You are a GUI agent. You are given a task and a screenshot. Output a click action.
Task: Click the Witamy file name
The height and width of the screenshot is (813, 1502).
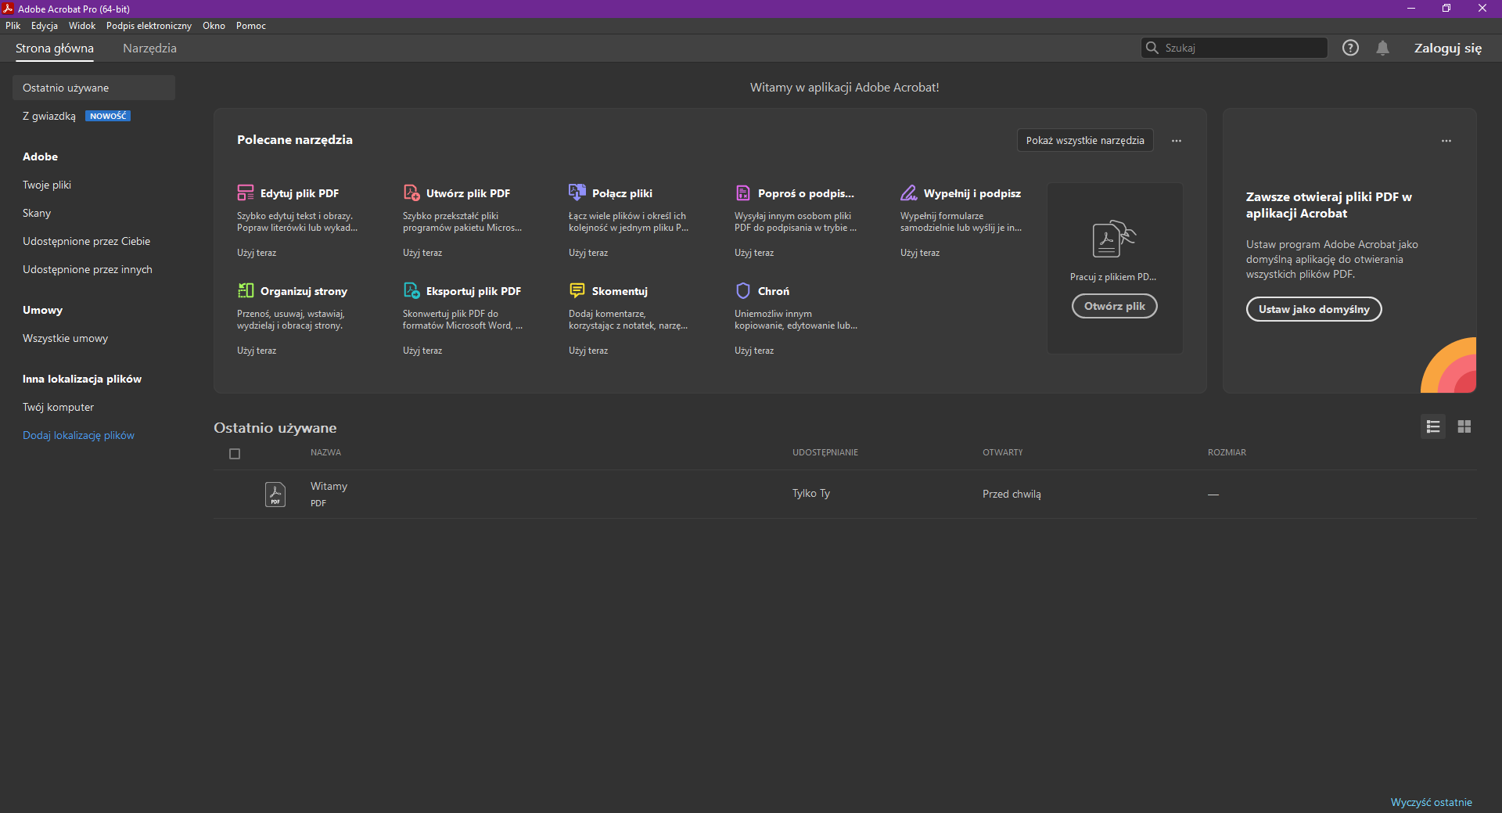329,486
